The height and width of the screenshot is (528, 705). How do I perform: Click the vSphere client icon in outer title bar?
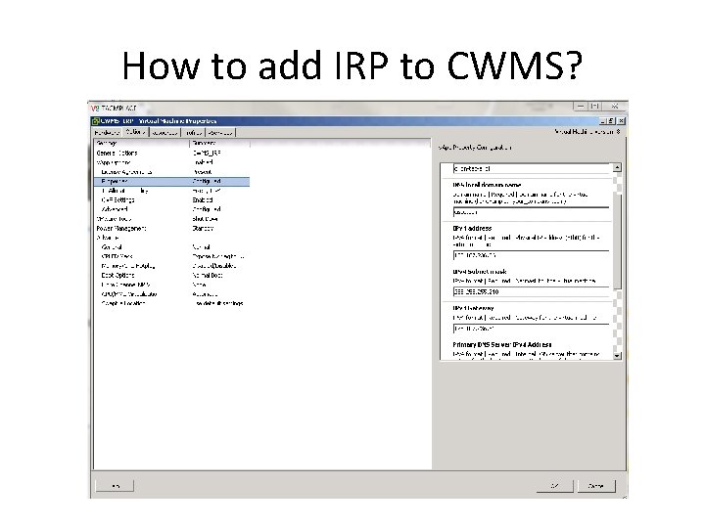click(x=95, y=109)
